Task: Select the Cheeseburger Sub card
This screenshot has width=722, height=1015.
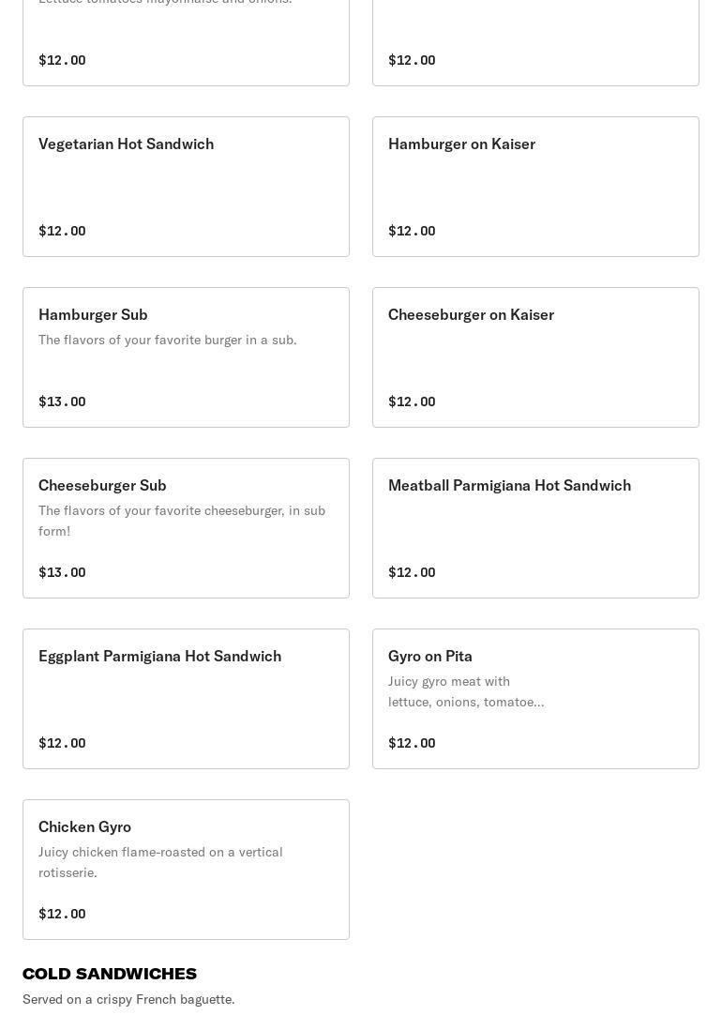Action: pos(186,527)
